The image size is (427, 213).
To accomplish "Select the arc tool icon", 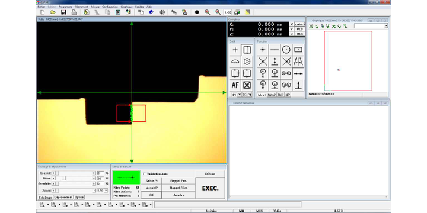I will coord(235,62).
